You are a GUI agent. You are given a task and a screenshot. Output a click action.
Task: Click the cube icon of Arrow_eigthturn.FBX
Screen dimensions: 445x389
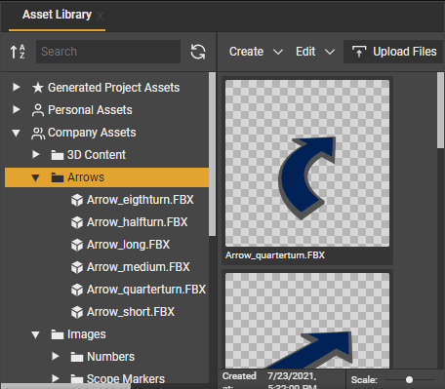point(77,200)
